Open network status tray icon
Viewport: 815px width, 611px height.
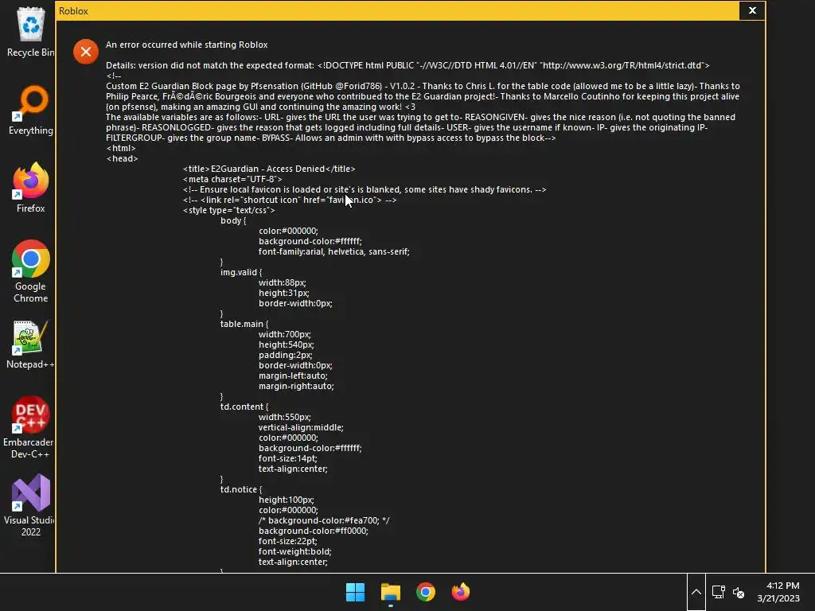pos(719,592)
